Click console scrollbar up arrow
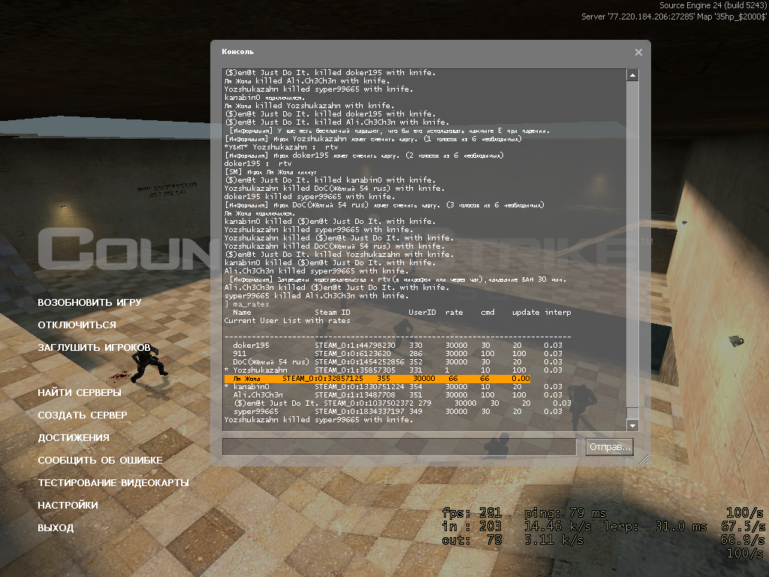This screenshot has height=577, width=769. [632, 75]
